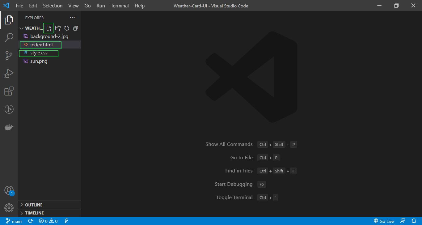This screenshot has width=422, height=225.
Task: Open style.css in the file tree
Action: [x=49, y=53]
